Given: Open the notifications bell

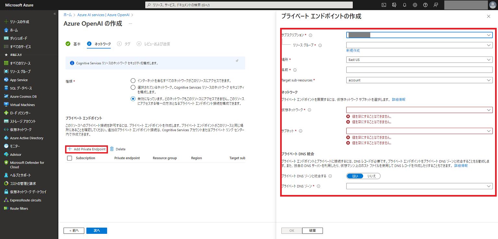Looking at the screenshot, I should point(404,5).
